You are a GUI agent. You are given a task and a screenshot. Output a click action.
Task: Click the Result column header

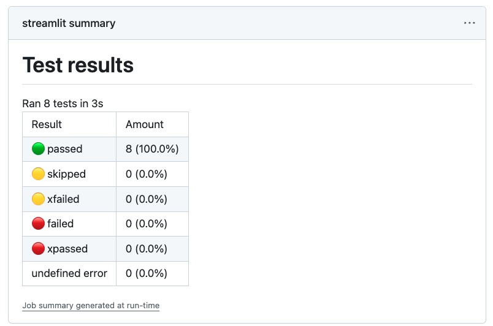coord(47,124)
